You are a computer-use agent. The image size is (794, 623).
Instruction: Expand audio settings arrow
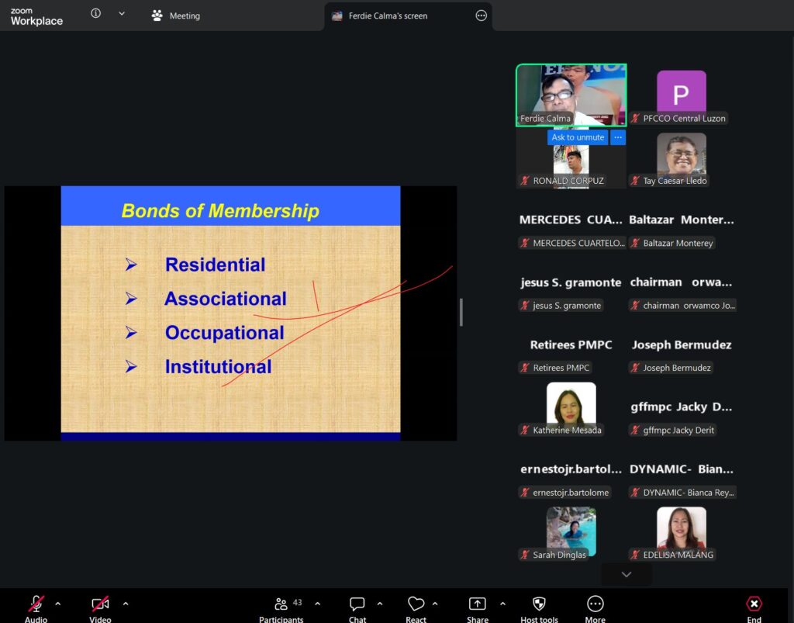[x=58, y=604]
